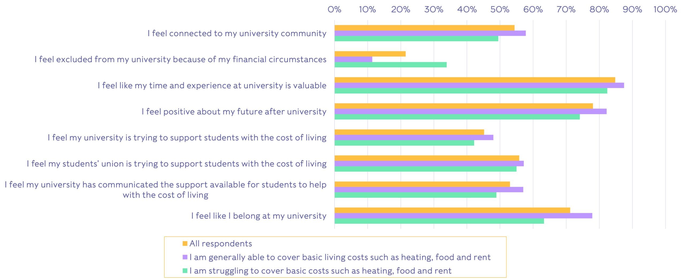Screen dimensions: 685x280
Task: Select the 'I am generally able' legend text
Action: [x=340, y=257]
